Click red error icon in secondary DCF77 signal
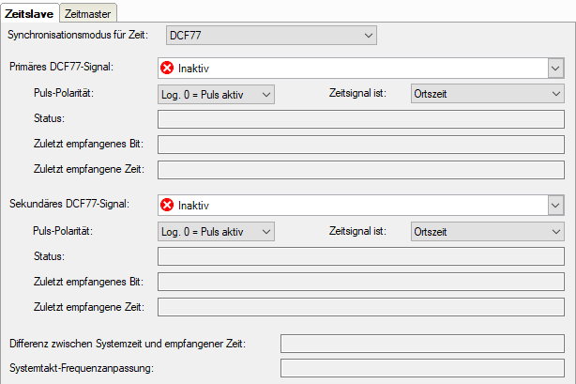 tap(168, 205)
